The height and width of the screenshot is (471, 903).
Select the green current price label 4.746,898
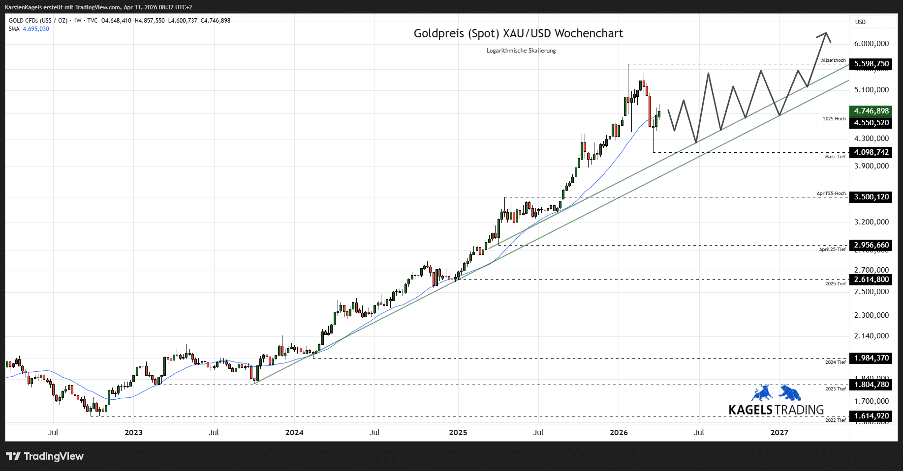(871, 111)
